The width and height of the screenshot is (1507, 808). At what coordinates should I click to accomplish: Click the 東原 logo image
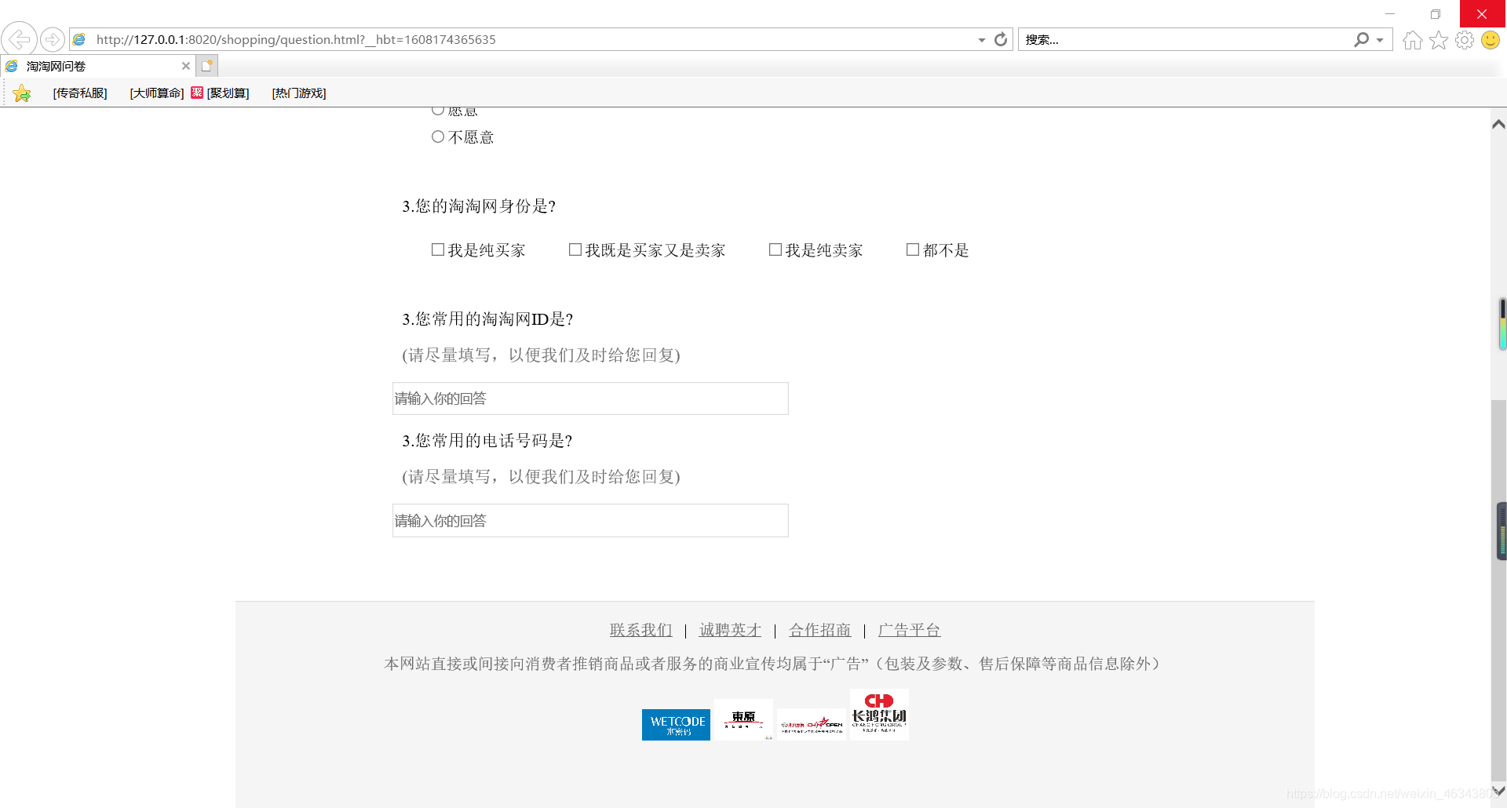pos(743,719)
